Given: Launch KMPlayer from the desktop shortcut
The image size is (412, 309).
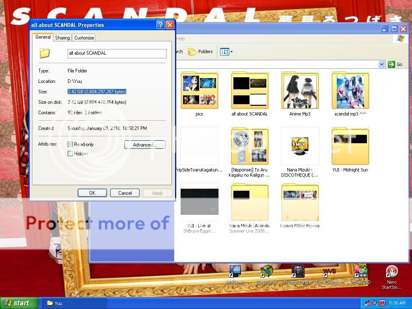Looking at the screenshot, I should 235,272.
